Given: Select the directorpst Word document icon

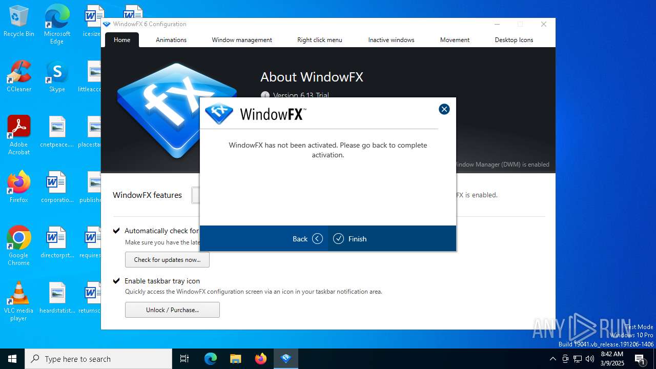Looking at the screenshot, I should pyautogui.click(x=57, y=243).
